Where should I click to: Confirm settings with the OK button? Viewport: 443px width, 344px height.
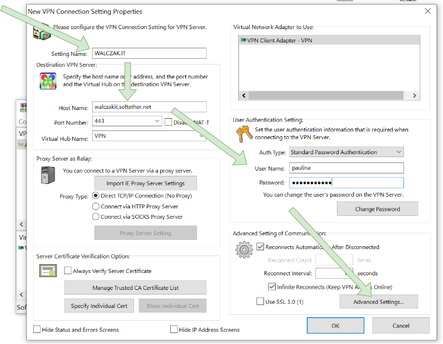335,325
